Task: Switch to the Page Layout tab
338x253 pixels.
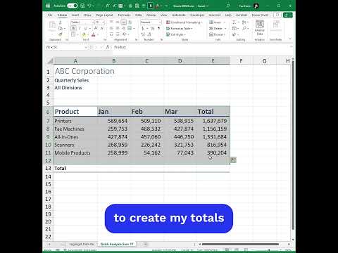Action: 104,15
